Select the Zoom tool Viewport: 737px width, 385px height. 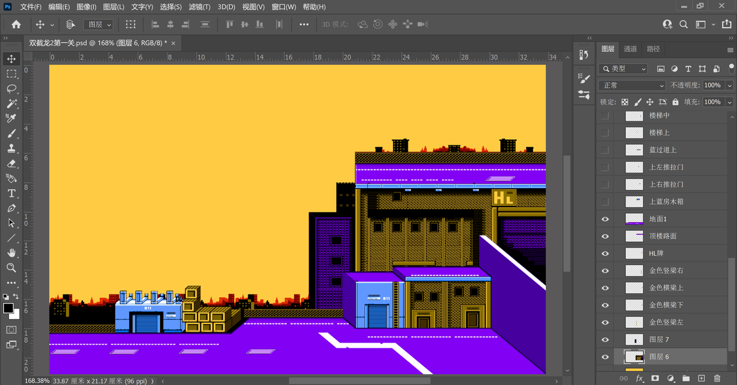tap(12, 268)
